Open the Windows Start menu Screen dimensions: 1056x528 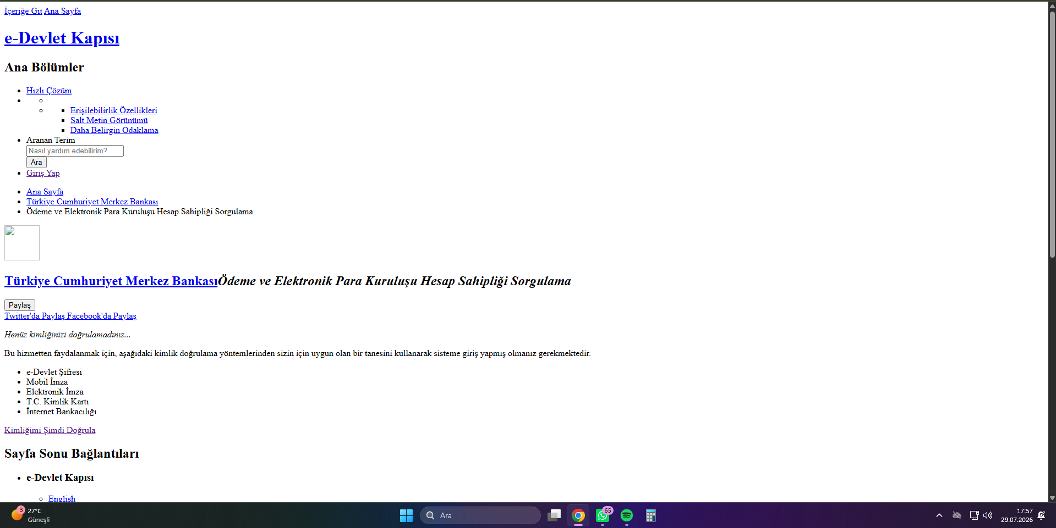pyautogui.click(x=406, y=515)
